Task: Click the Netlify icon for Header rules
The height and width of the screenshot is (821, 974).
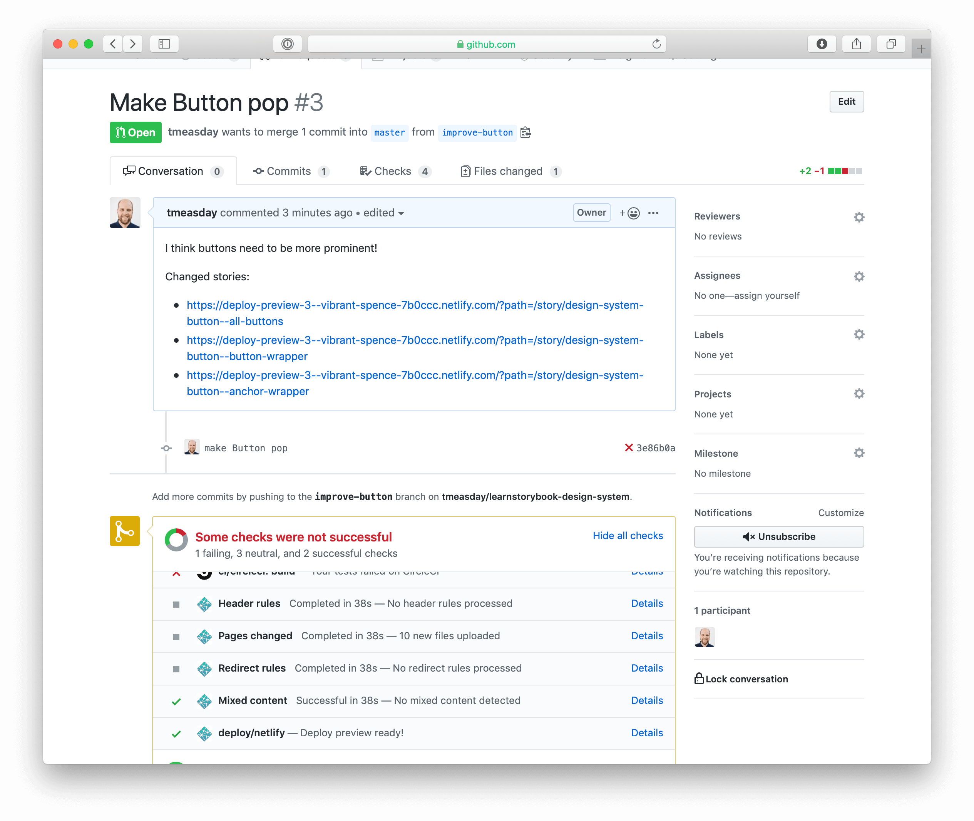Action: tap(204, 604)
